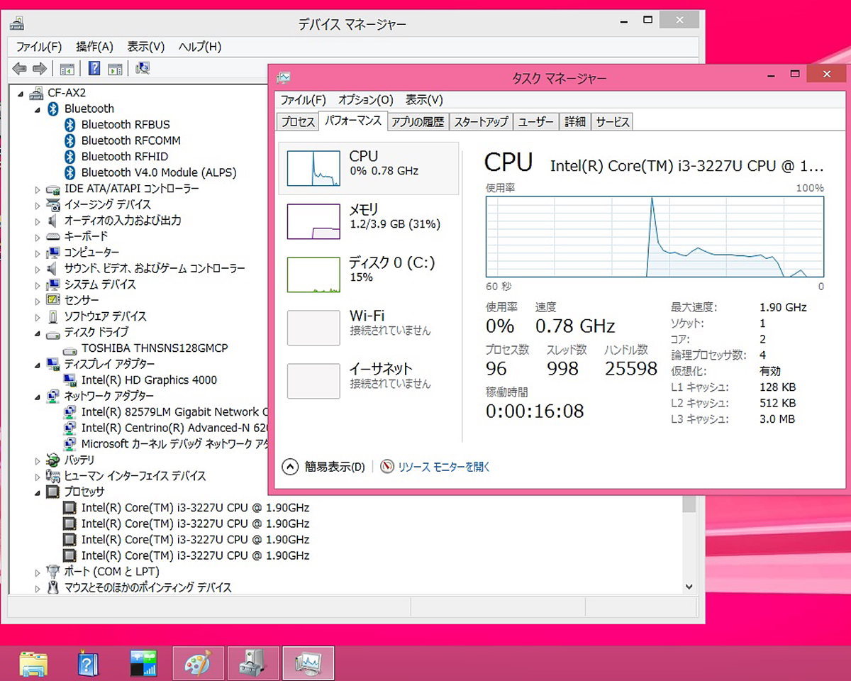851x681 pixels.
Task: Select ポート (COM と LPT) tree row
Action: pyautogui.click(x=111, y=572)
